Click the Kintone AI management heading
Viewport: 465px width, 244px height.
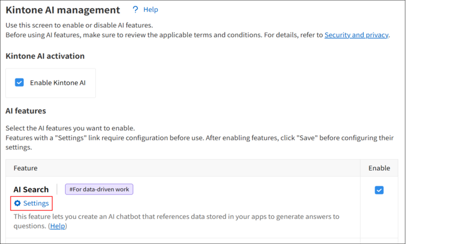coord(63,10)
